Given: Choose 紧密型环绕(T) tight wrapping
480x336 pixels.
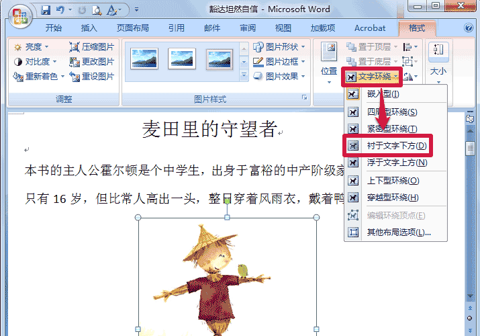Looking at the screenshot, I should click(396, 129).
